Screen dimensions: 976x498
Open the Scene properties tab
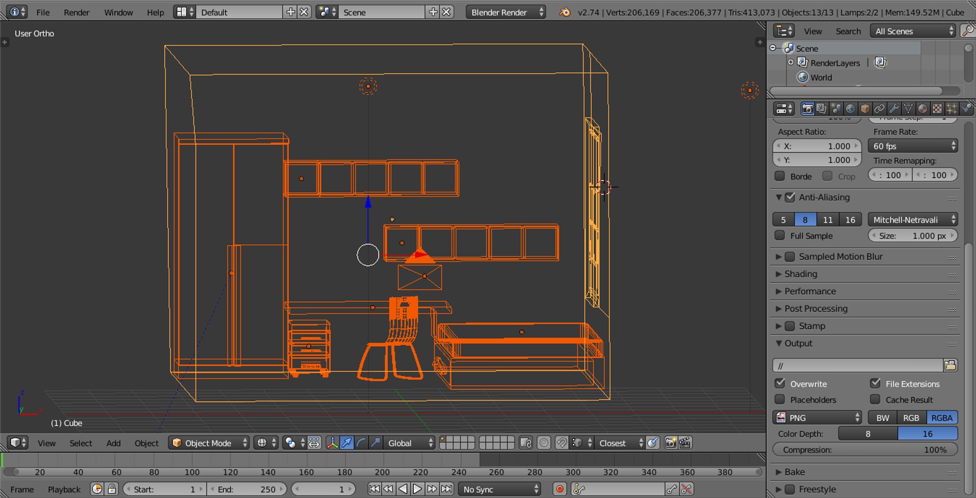pos(836,109)
